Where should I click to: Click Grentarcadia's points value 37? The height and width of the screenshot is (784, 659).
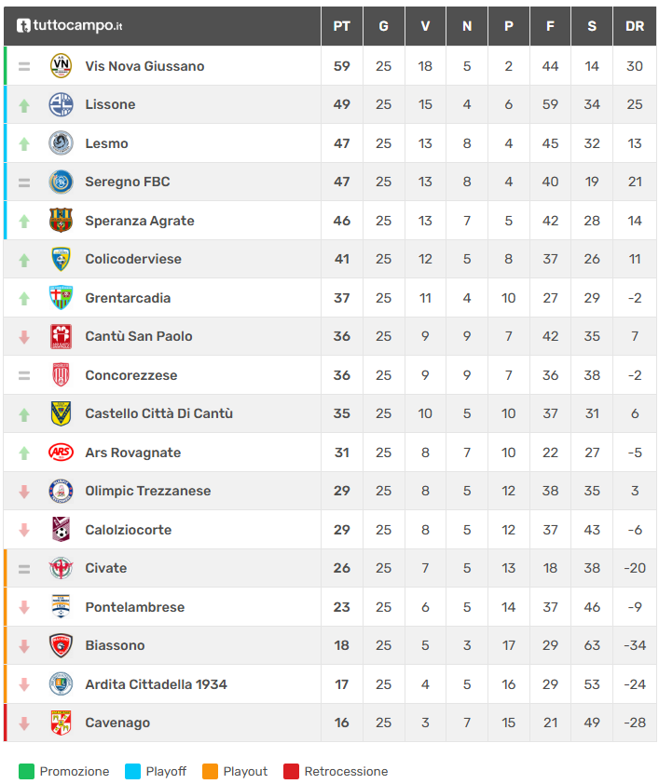[342, 298]
